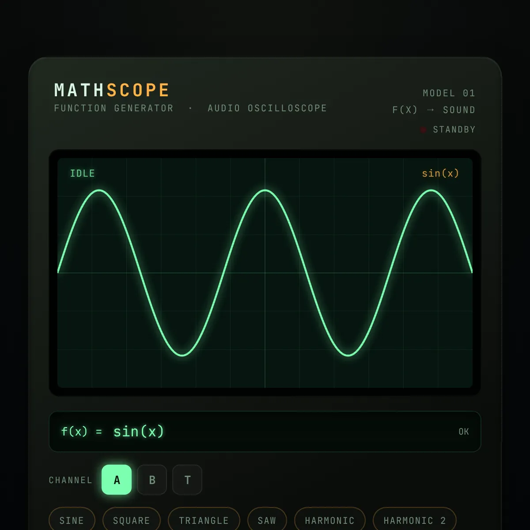Switch to channel B

[x=152, y=480]
